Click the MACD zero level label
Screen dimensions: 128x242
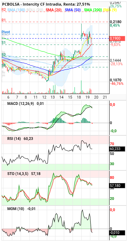(111, 123)
